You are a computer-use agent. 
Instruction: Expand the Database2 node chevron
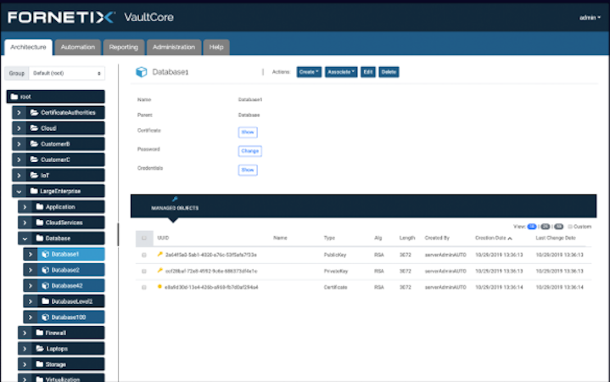pos(30,270)
